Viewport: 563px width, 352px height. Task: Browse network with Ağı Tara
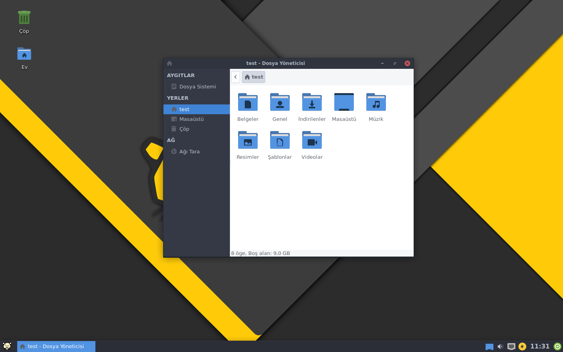pos(197,151)
